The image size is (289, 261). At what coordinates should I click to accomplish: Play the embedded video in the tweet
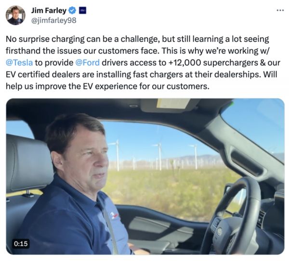click(145, 176)
